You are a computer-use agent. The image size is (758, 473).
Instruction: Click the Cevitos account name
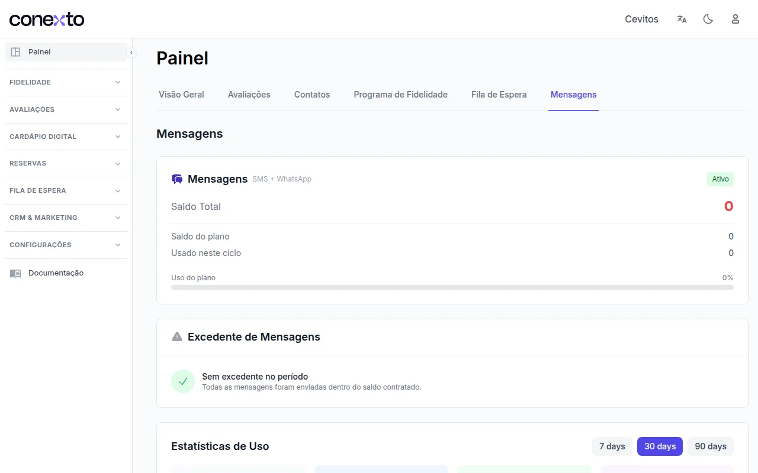(642, 19)
